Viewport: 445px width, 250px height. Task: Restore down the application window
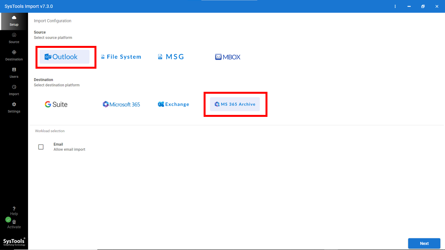[x=423, y=6]
